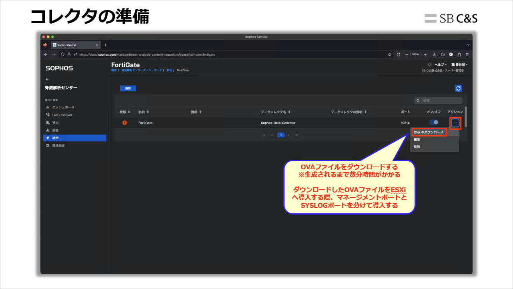Click the tracking protection shield icon
513x289 pixels.
(63, 54)
